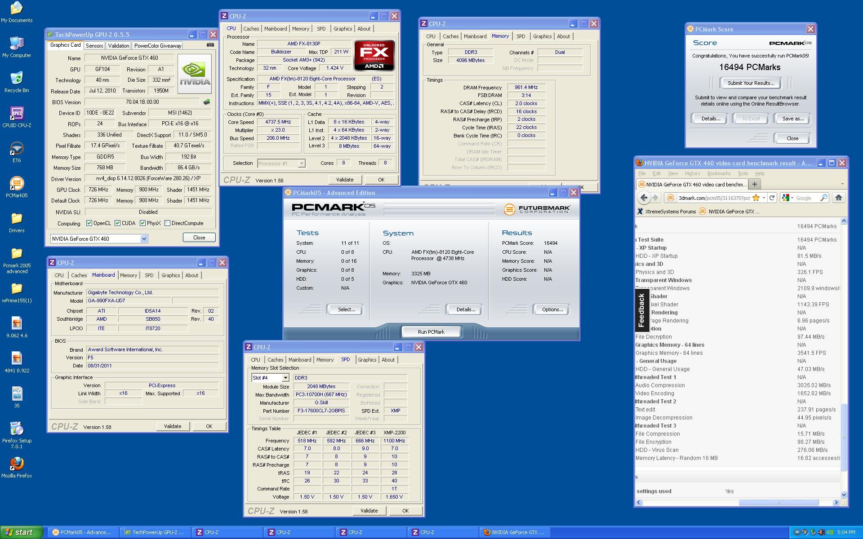Click Select button under Tests
The width and height of the screenshot is (863, 539).
pos(346,309)
